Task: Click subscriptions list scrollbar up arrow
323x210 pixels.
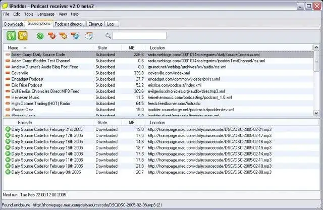Action: coord(316,47)
